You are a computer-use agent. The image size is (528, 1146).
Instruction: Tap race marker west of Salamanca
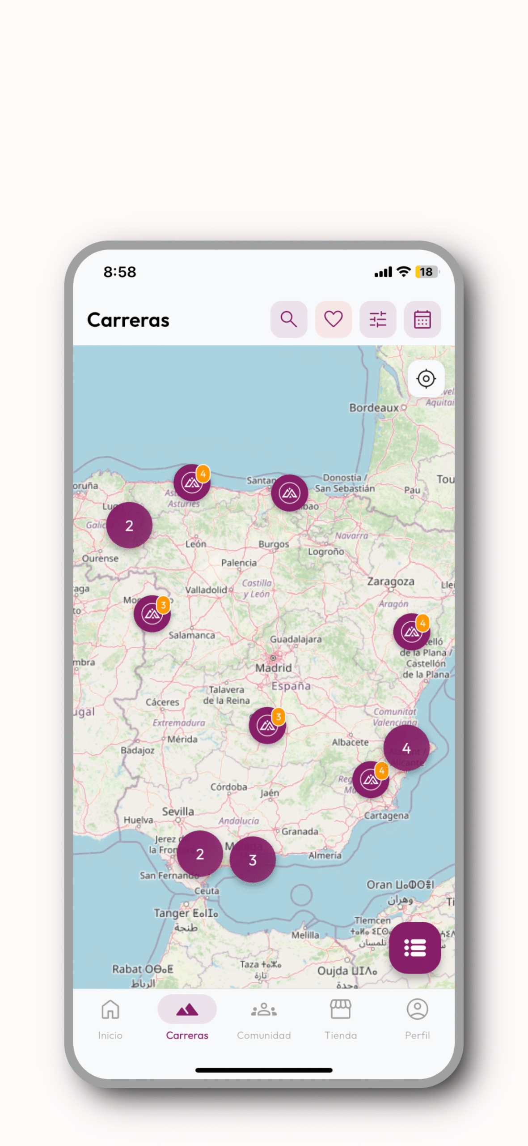click(x=152, y=614)
